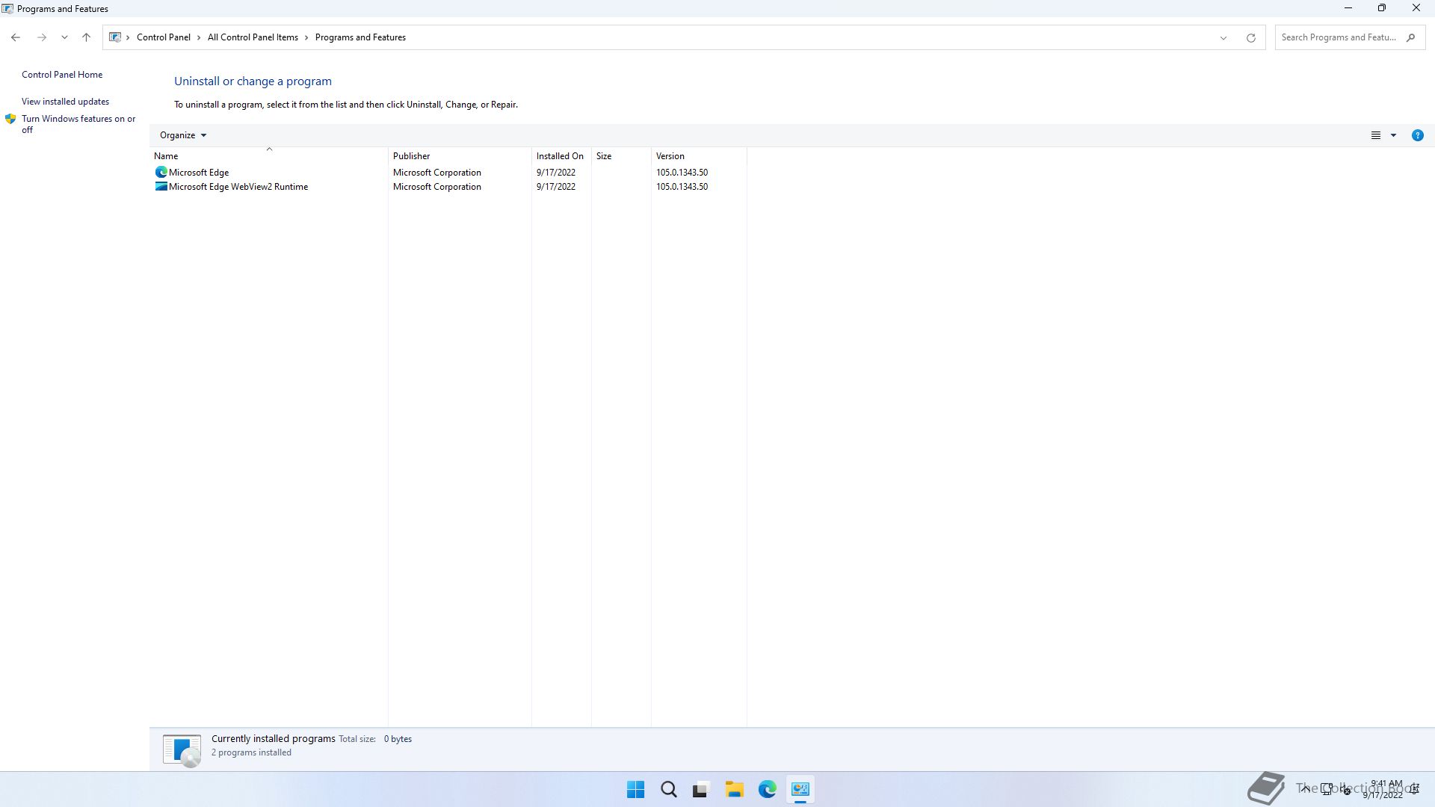Click the Control Panel breadcrumb

163,37
